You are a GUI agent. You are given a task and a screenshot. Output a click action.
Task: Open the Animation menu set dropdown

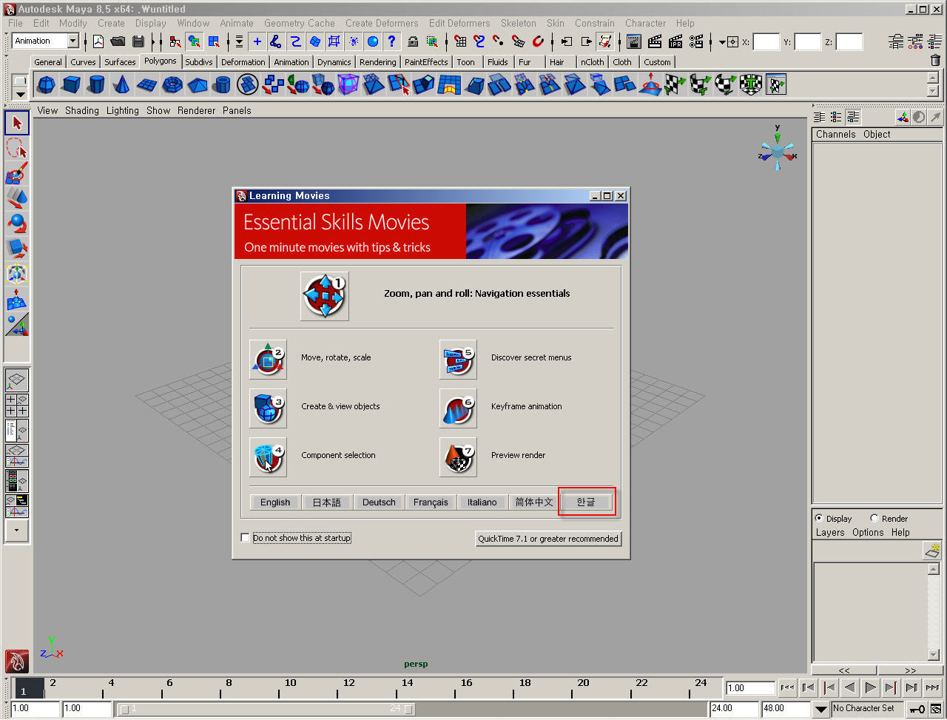[73, 41]
